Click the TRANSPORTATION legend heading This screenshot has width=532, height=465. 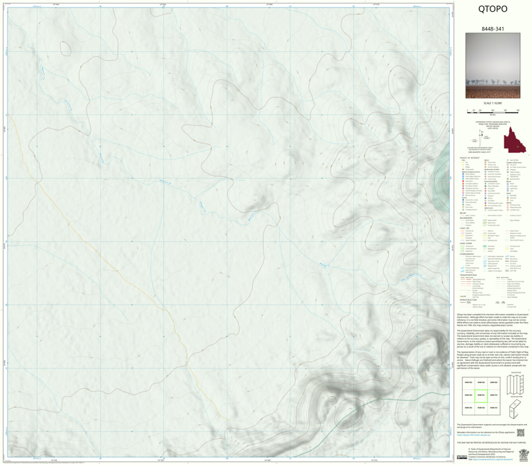click(468, 275)
